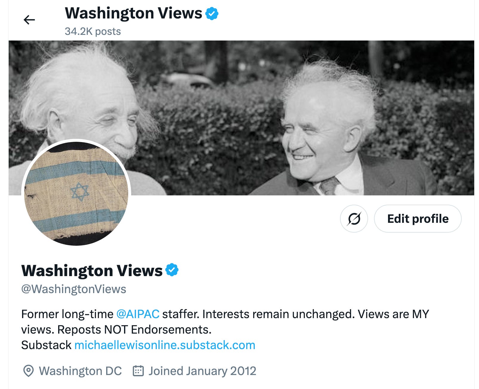The height and width of the screenshot is (389, 479).
Task: Click the Substack label in bio
Action: (46, 345)
